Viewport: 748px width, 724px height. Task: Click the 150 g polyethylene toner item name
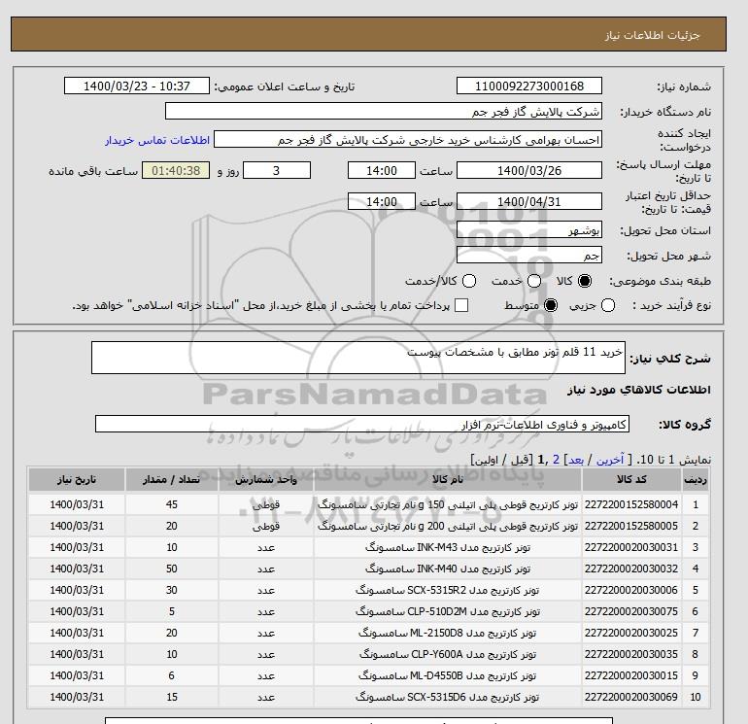pyautogui.click(x=448, y=504)
